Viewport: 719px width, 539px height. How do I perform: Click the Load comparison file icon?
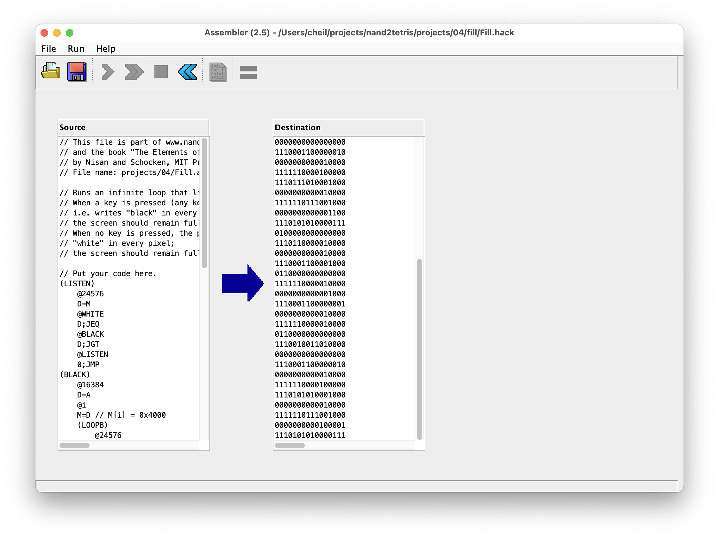[x=217, y=72]
